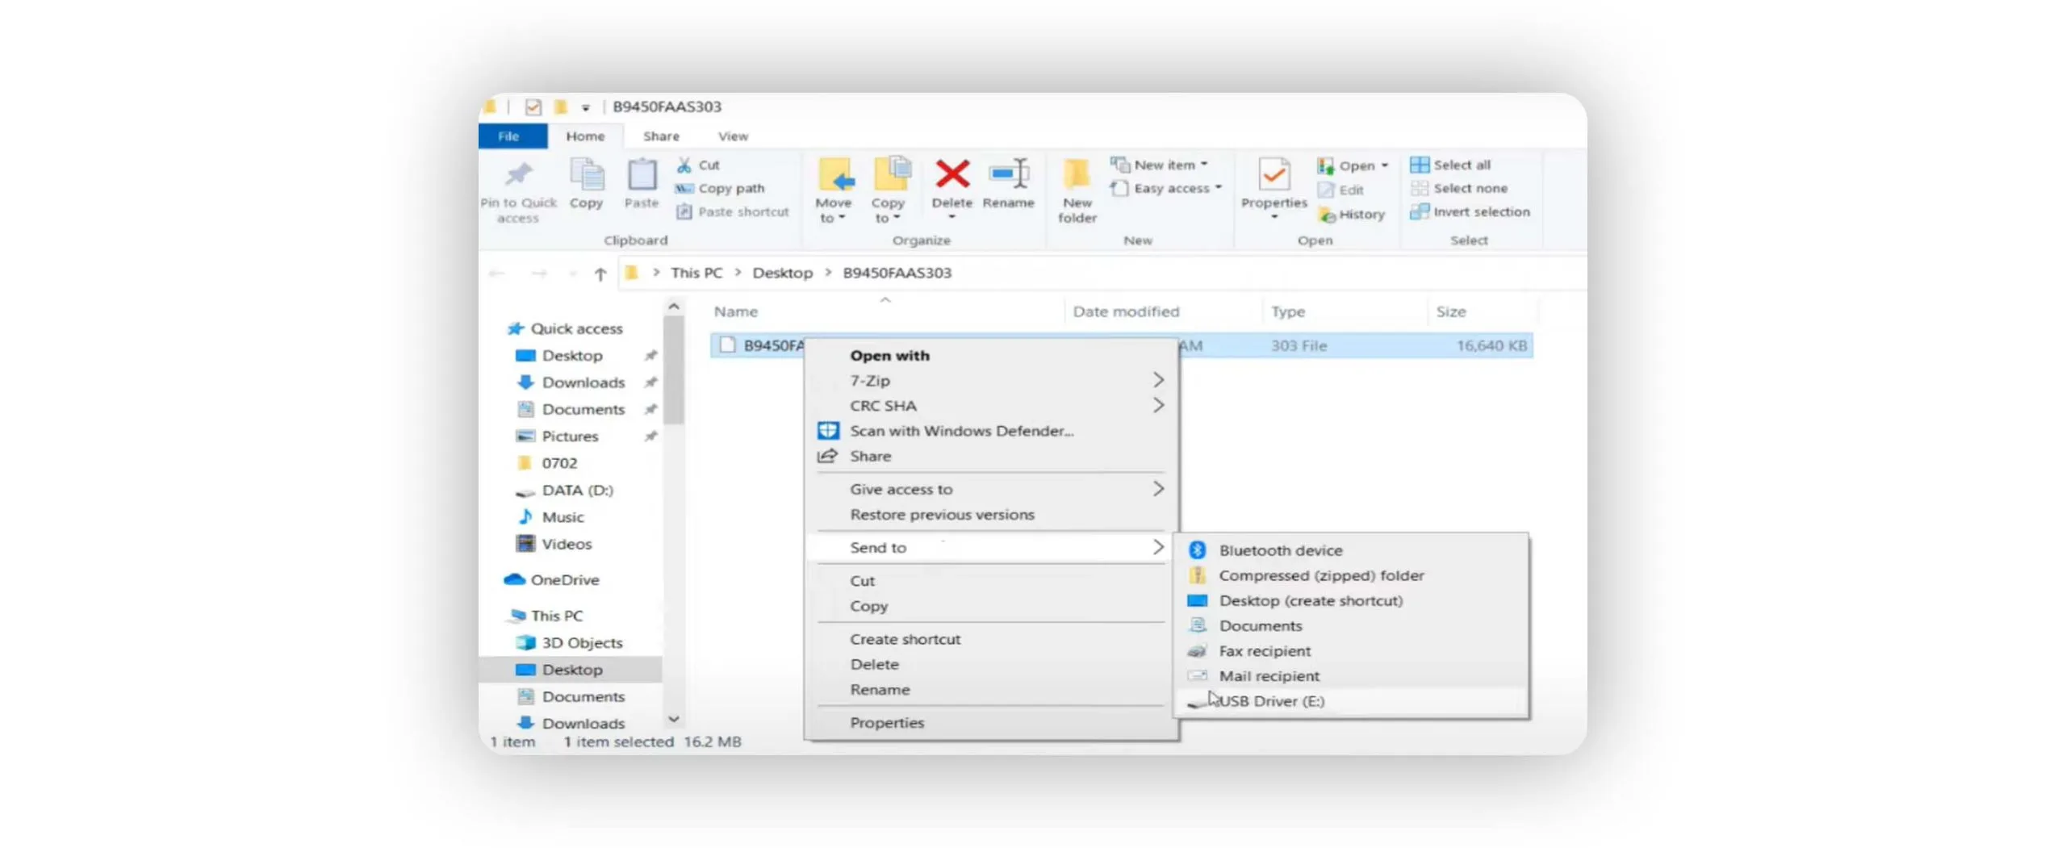2066x848 pixels.
Task: Click Pin to Quick access icon
Action: click(x=517, y=176)
